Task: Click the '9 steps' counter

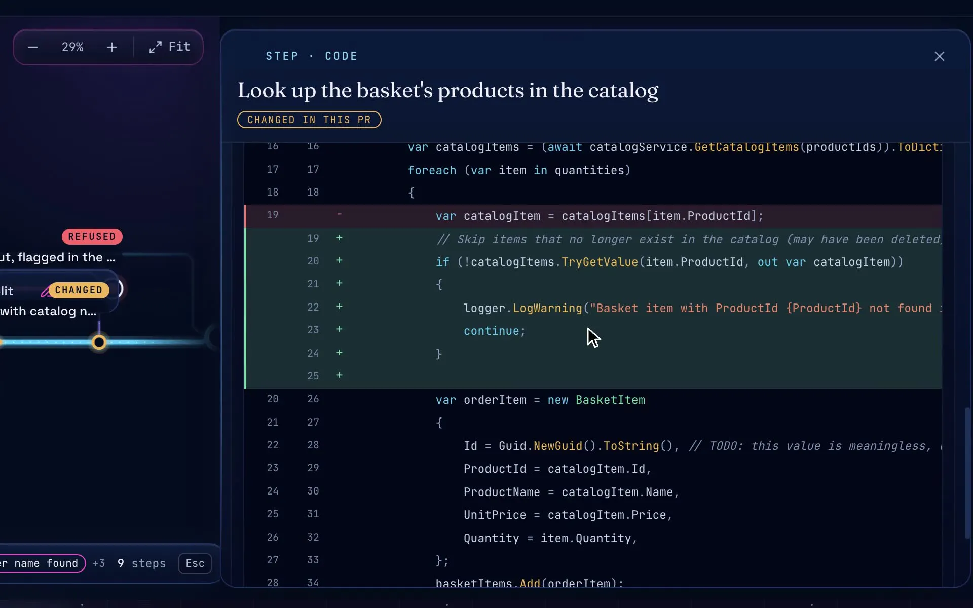Action: point(141,563)
